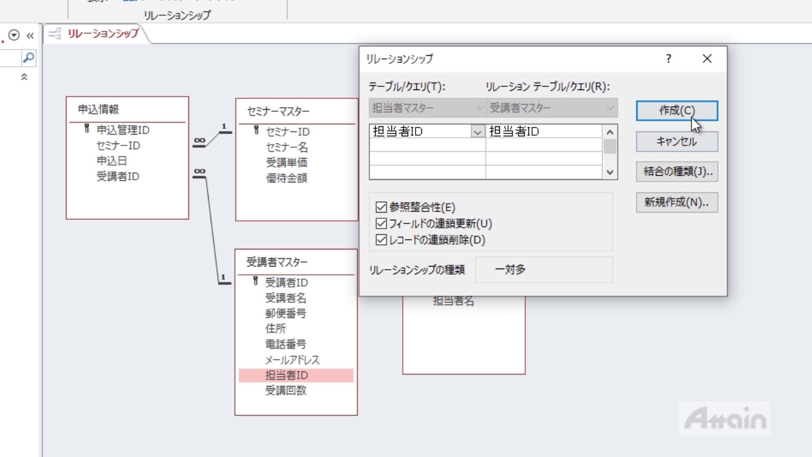This screenshot has width=812, height=457.
Task: Click the 新規作成(N) button
Action: click(676, 202)
